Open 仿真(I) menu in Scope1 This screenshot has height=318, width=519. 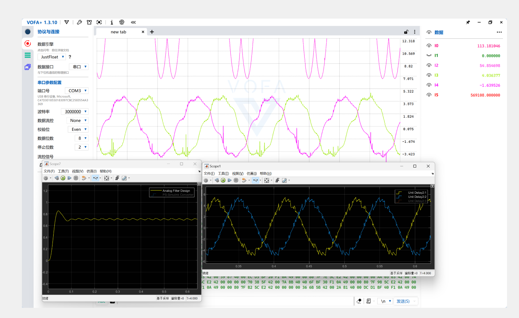(x=252, y=174)
